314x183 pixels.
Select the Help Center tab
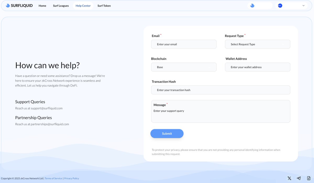[83, 6]
